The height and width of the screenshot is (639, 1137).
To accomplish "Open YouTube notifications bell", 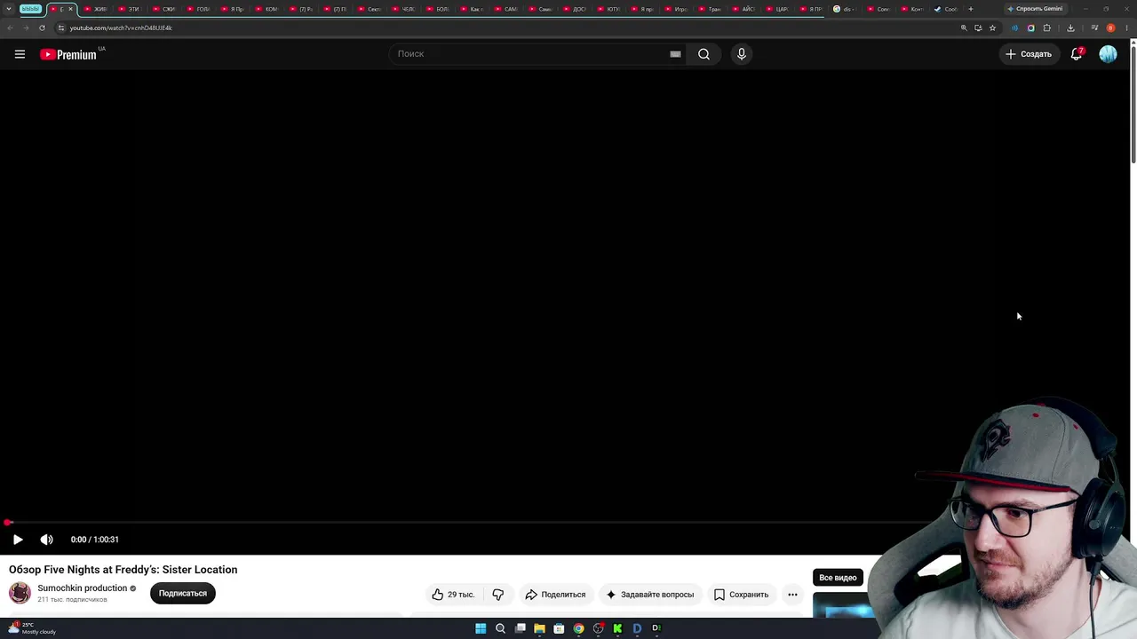I will click(1077, 54).
